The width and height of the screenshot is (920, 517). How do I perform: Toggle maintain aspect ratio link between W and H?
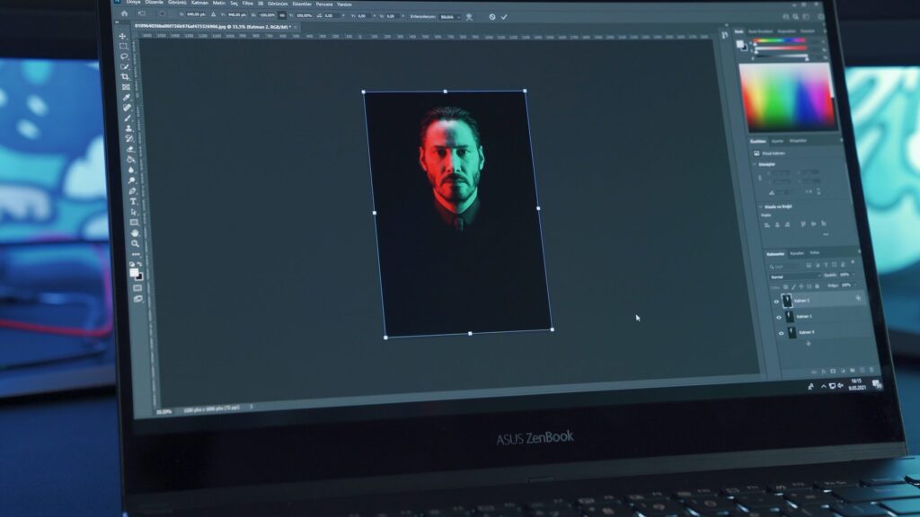tap(282, 15)
